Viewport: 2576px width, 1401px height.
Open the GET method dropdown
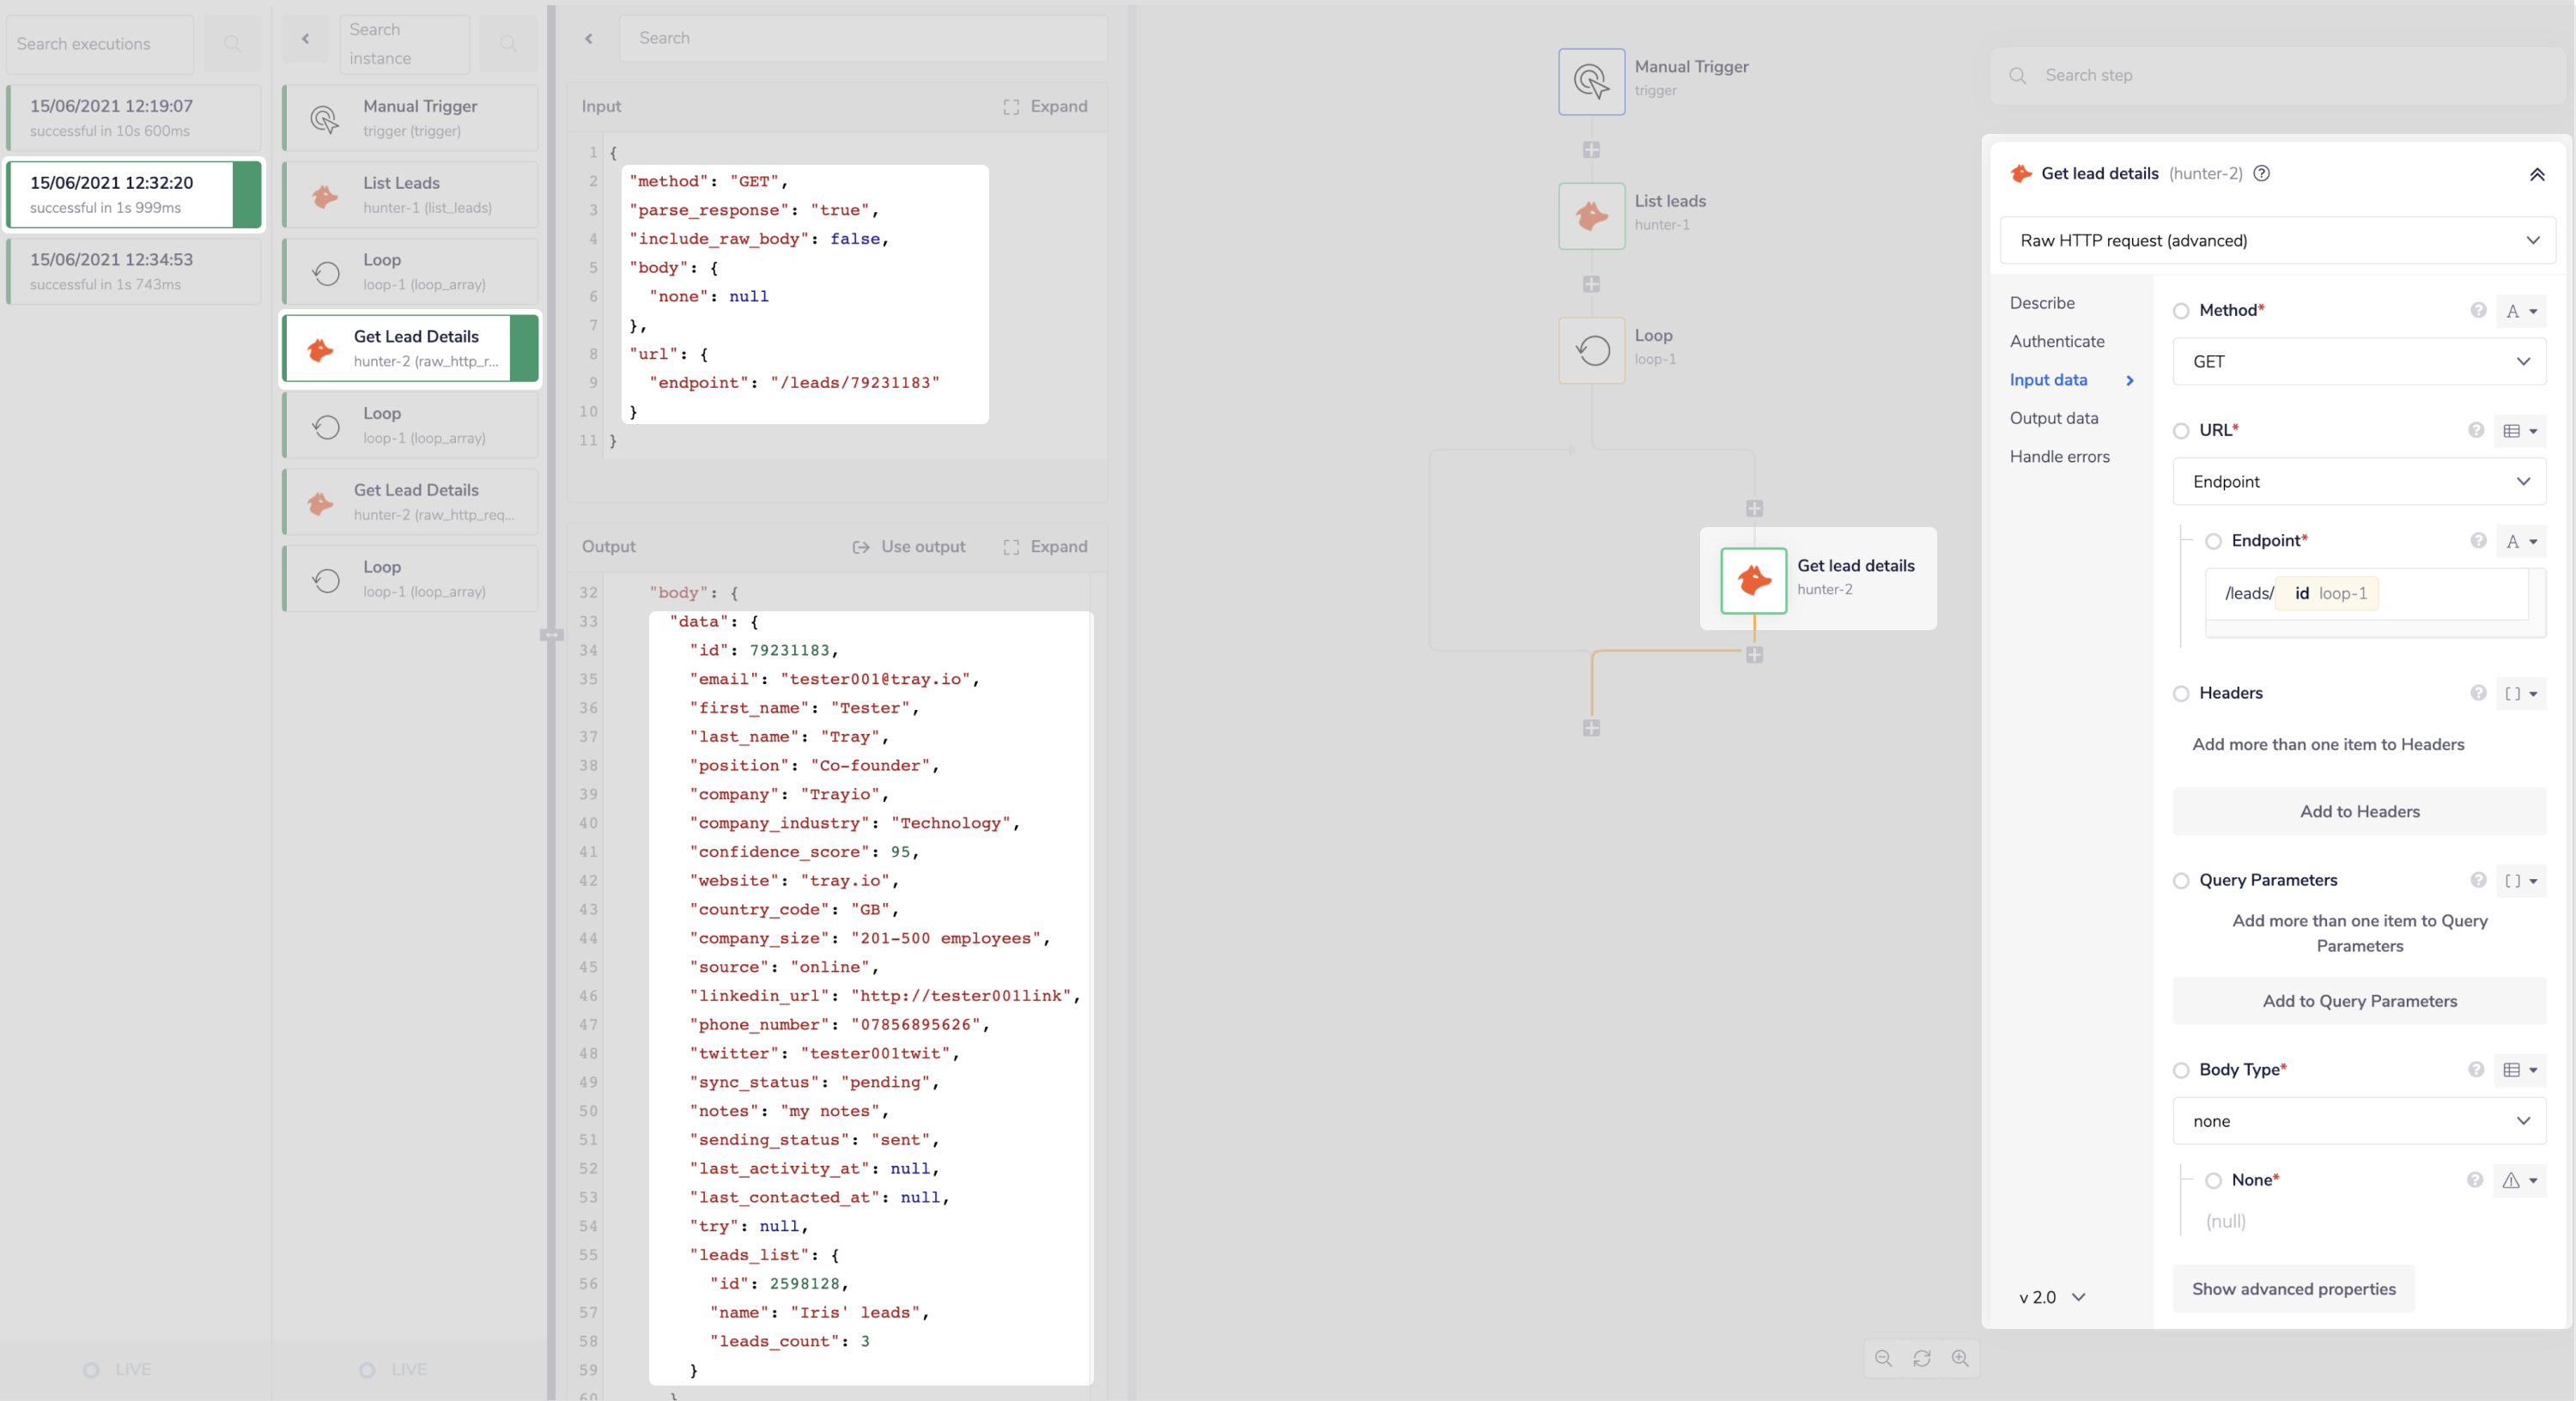[x=2358, y=362]
